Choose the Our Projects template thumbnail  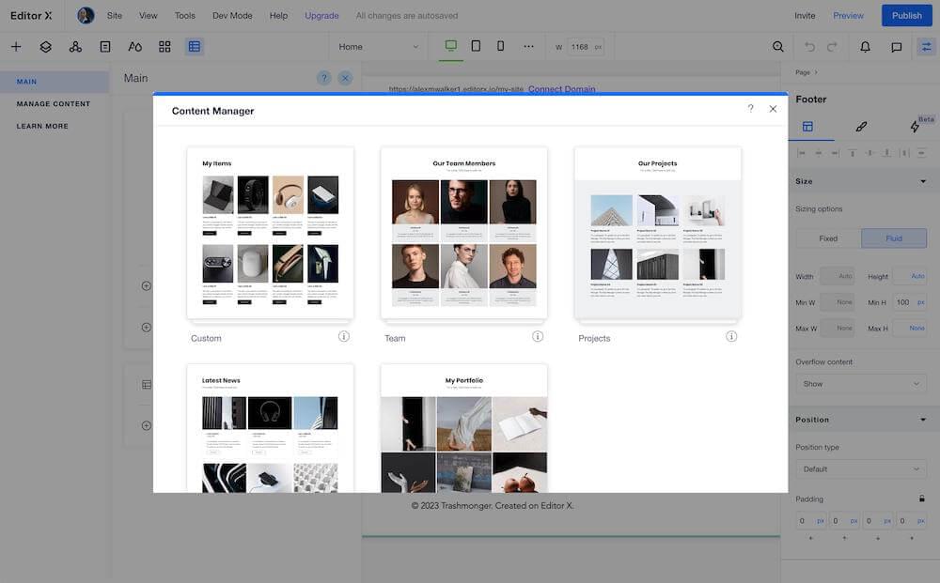[x=657, y=233]
